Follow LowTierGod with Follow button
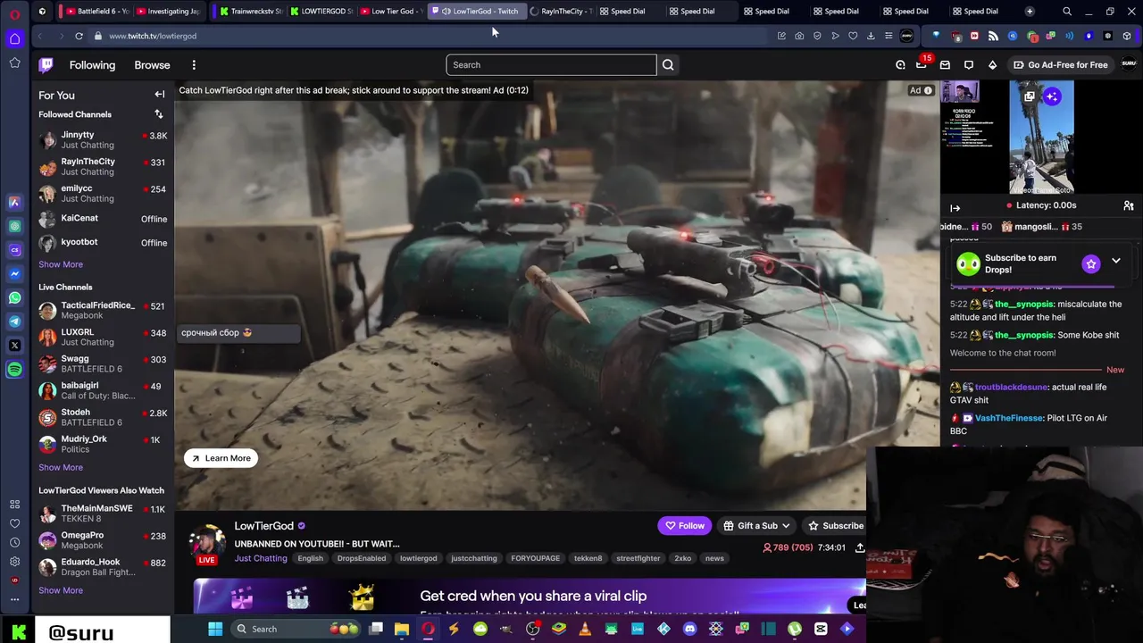Screen dimensions: 1143x643 pyautogui.click(x=684, y=526)
